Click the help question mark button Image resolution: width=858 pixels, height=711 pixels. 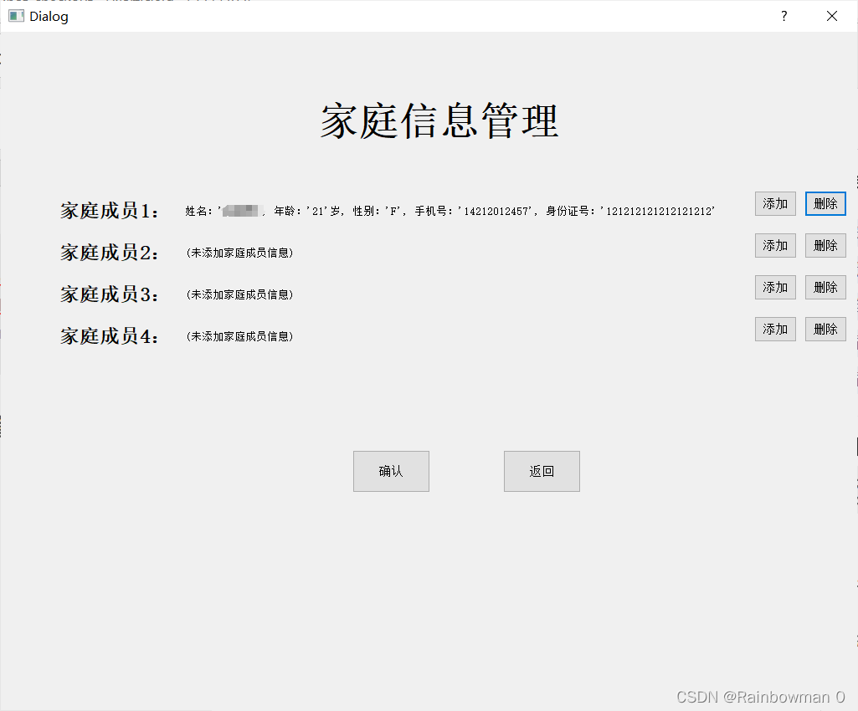tap(784, 16)
